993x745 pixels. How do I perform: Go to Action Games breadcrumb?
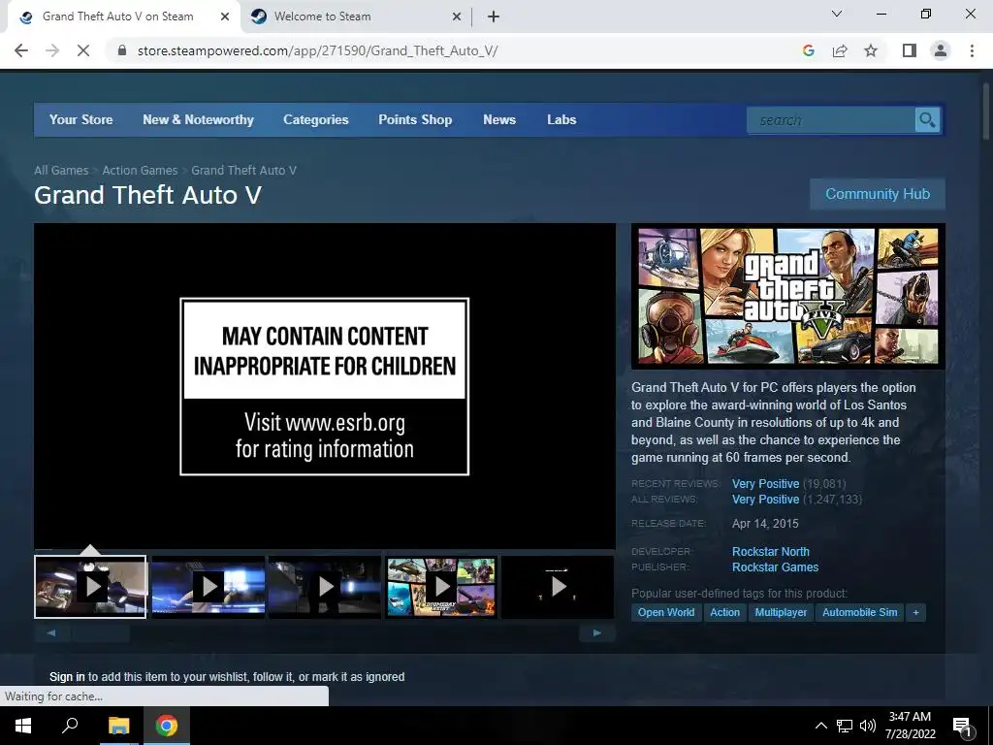[140, 171]
